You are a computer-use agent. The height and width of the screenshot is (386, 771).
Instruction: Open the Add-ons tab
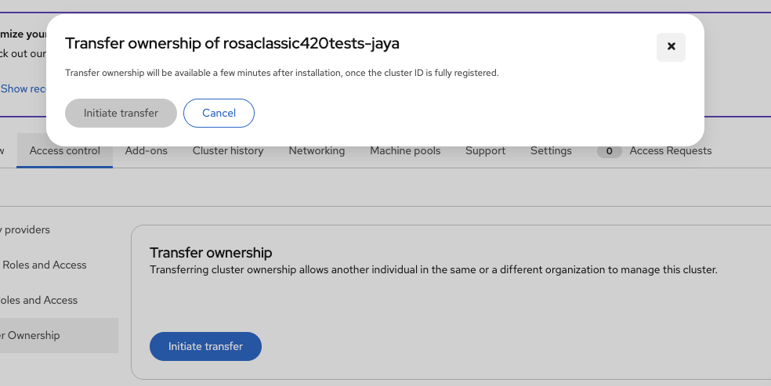coord(147,151)
